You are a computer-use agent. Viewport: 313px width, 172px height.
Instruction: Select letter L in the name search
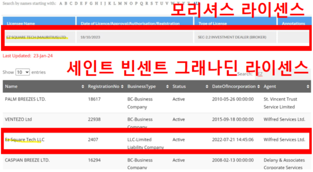115,4
